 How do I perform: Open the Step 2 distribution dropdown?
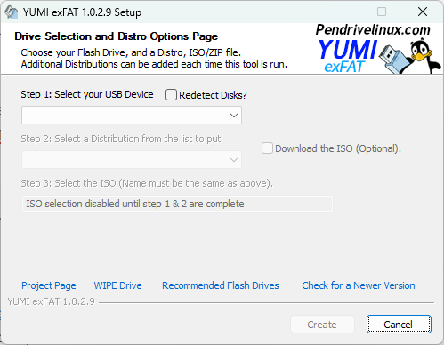tap(132, 160)
